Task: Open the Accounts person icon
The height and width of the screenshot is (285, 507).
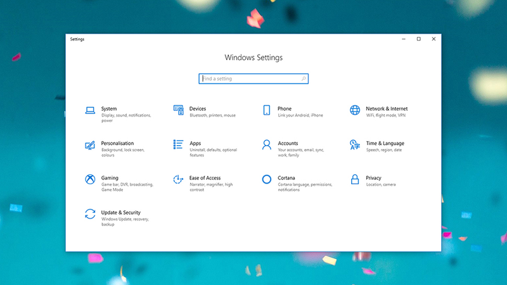Action: [267, 144]
